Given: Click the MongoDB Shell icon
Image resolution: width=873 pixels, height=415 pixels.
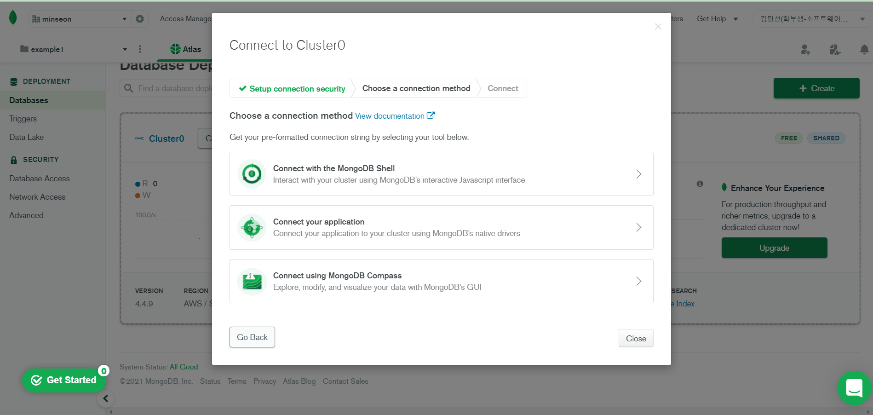Looking at the screenshot, I should (x=252, y=174).
